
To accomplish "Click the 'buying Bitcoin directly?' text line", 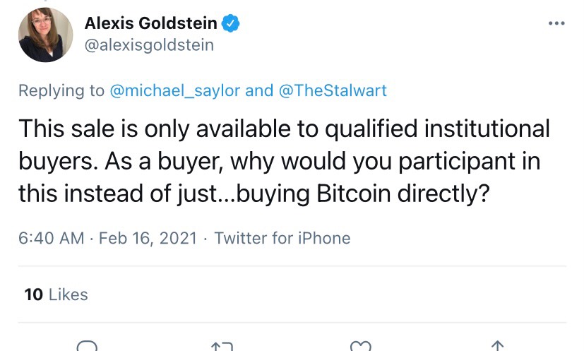I will tap(362, 194).
